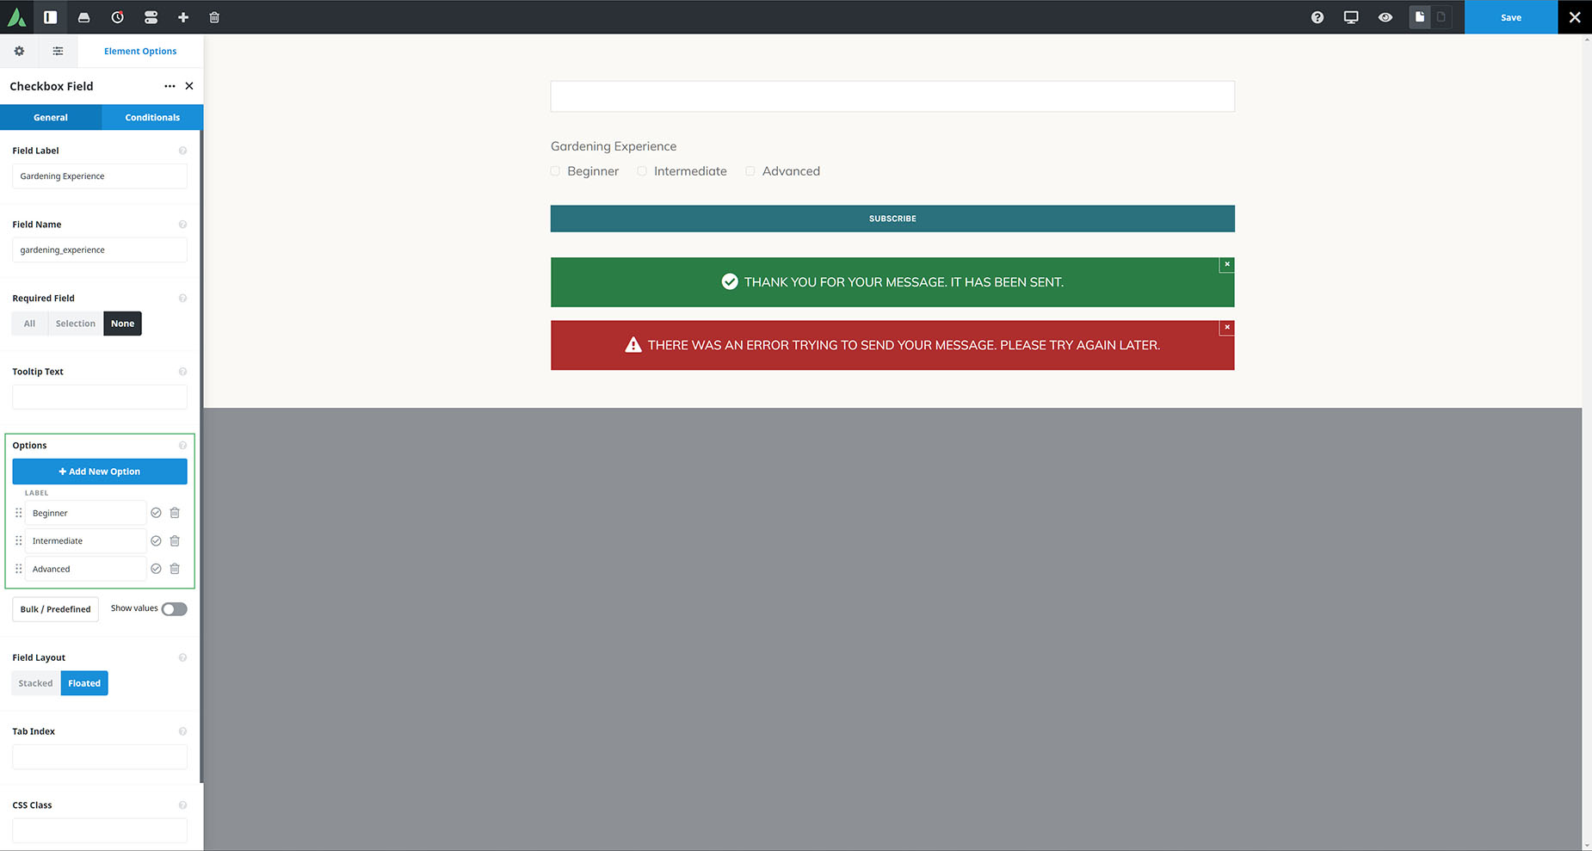Dismiss the red error message

1227,327
